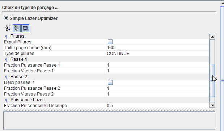Screen dimensions: 224x131
Task: Toggle the description panel icon
Action: pyautogui.click(x=25, y=28)
